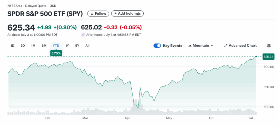The height and width of the screenshot is (126, 278).
Task: Follow the SPY ticker
Action: tap(98, 14)
